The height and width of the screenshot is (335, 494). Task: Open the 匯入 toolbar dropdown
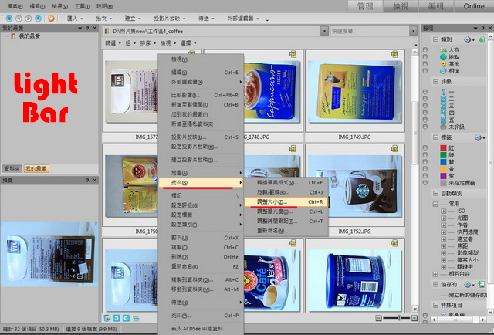pyautogui.click(x=77, y=16)
